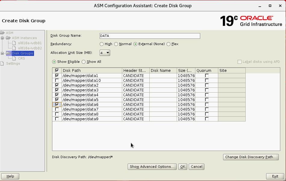The width and height of the screenshot is (286, 181).
Task: Uncheck the /dev/mapper/data3 disk checkbox
Action: coord(57,90)
